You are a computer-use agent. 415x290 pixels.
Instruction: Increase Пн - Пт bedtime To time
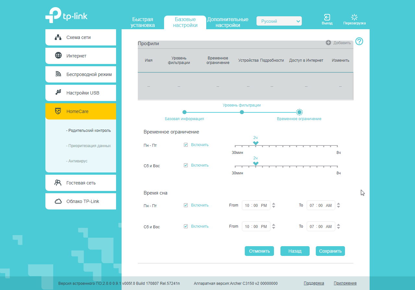point(338,204)
